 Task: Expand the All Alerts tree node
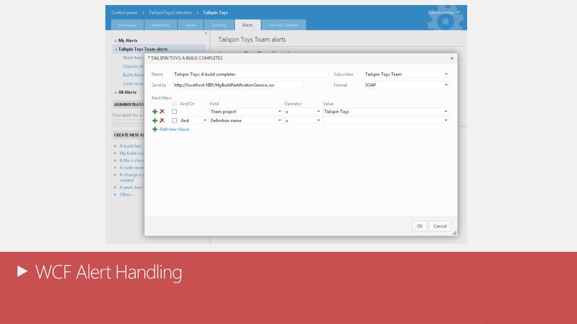point(116,93)
